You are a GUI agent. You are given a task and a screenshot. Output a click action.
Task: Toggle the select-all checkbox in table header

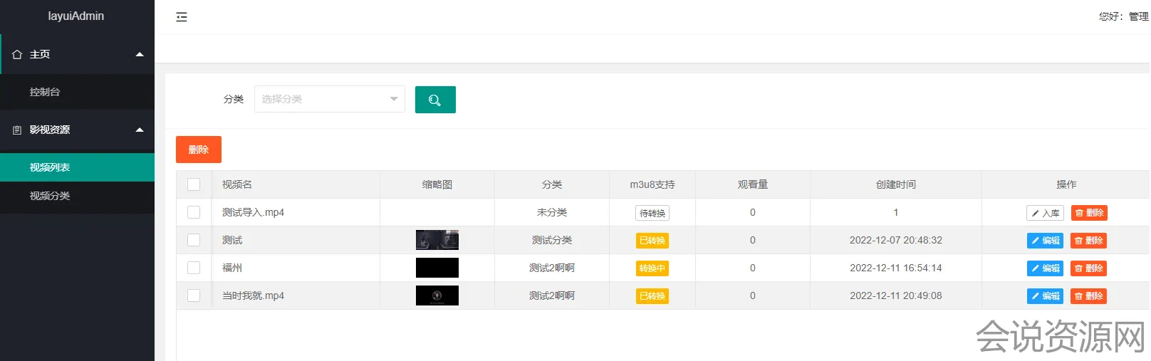(x=194, y=184)
